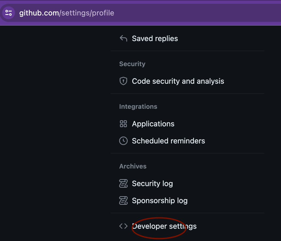Click the Integrations section heading
This screenshot has width=281, height=241.
[x=138, y=106]
